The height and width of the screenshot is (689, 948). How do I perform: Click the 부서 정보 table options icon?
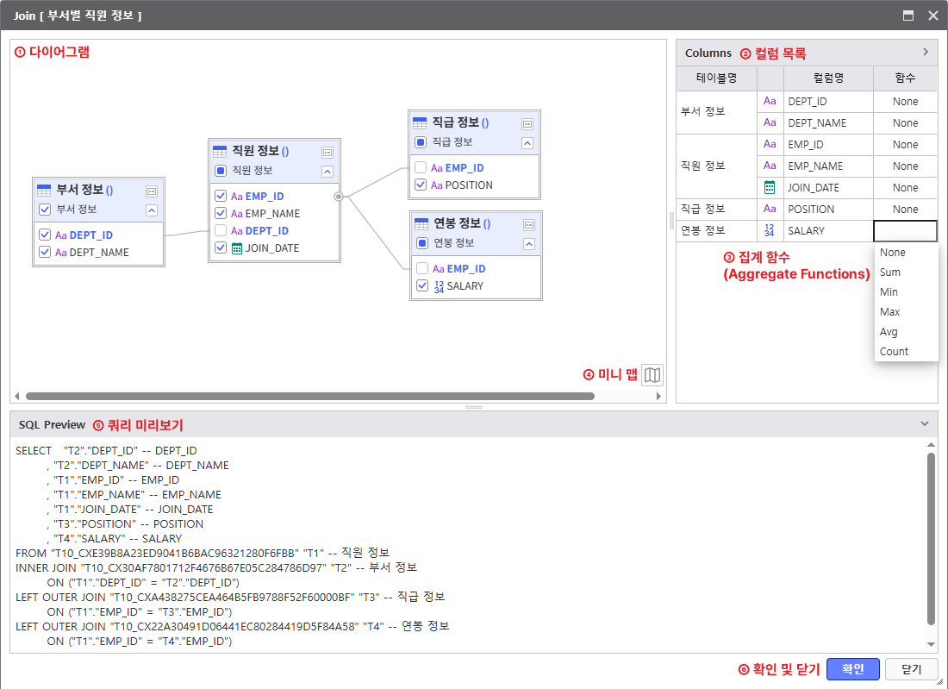click(x=152, y=191)
